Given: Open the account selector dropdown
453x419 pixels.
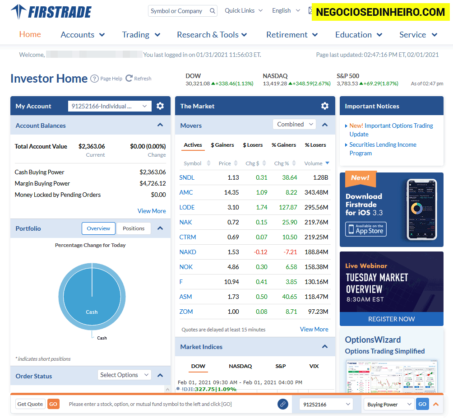Looking at the screenshot, I should (110, 106).
